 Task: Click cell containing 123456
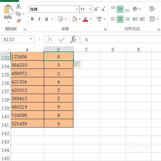point(27,56)
